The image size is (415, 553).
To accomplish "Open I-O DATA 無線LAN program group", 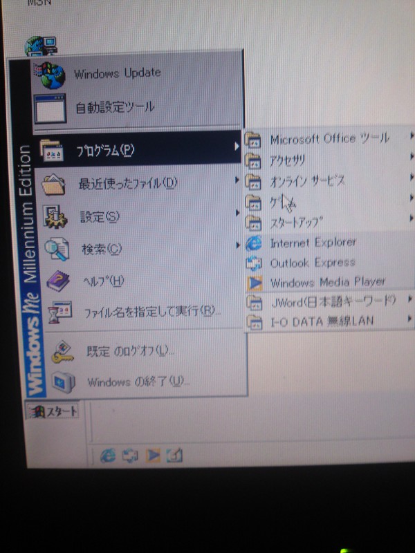I will pyautogui.click(x=330, y=321).
